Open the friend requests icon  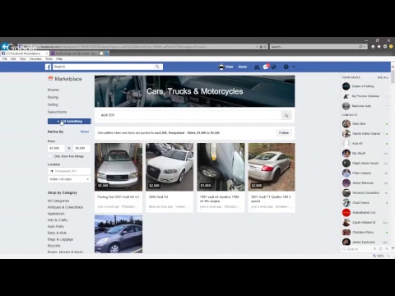point(257,67)
